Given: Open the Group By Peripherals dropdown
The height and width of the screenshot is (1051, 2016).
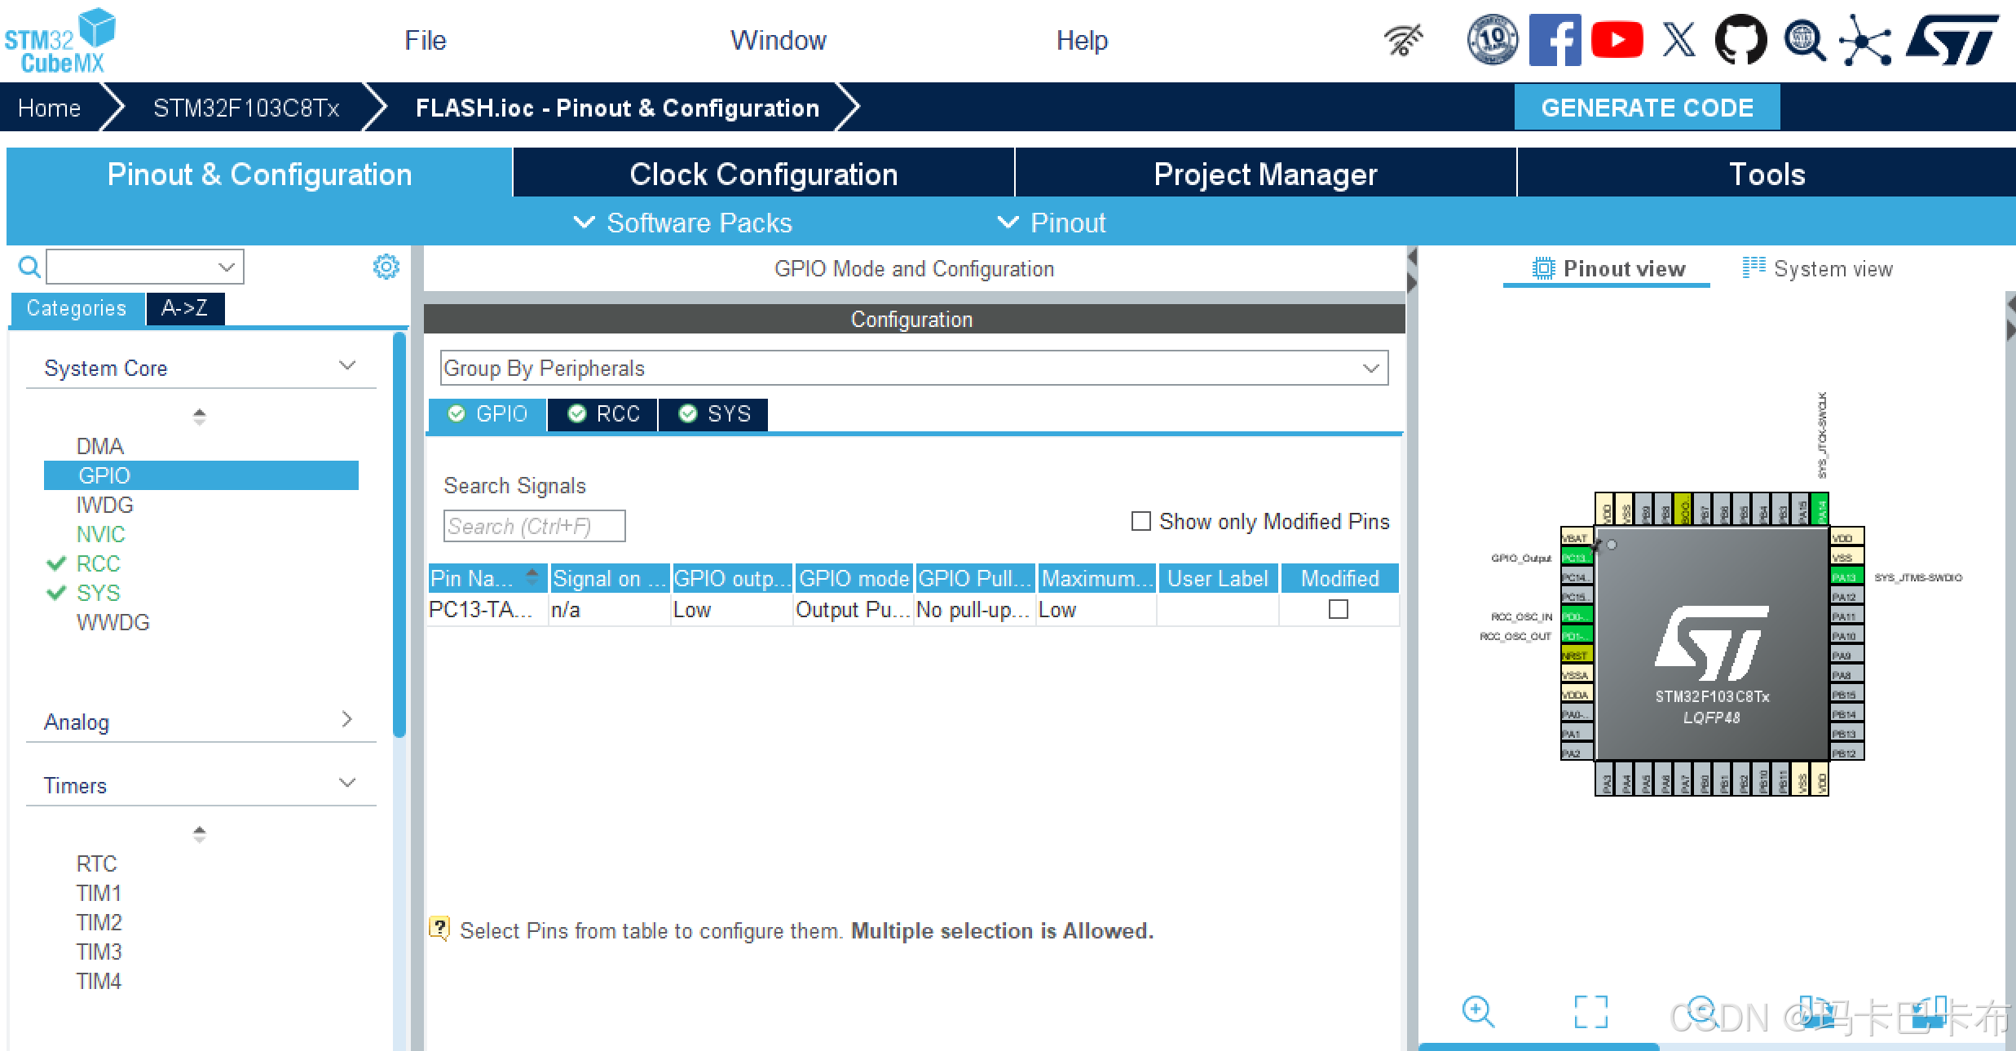Looking at the screenshot, I should tap(913, 368).
